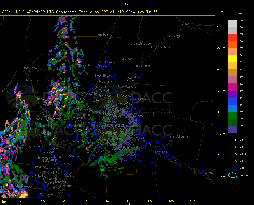Click the 'Tres_Mayo' label on the map
254x205 pixels.
coord(102,76)
